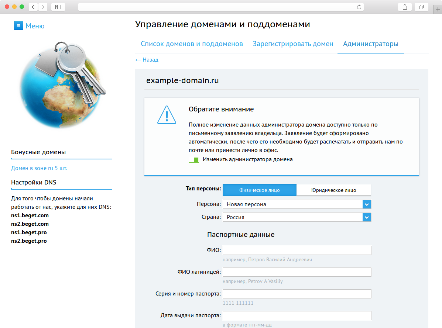Reload page via refresh icon
The image size is (442, 328).
coord(359,7)
